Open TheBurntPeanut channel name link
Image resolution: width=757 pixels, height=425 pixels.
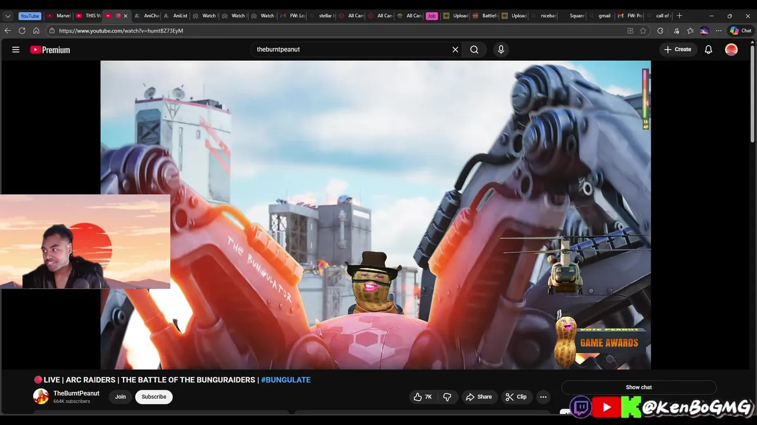click(x=76, y=393)
